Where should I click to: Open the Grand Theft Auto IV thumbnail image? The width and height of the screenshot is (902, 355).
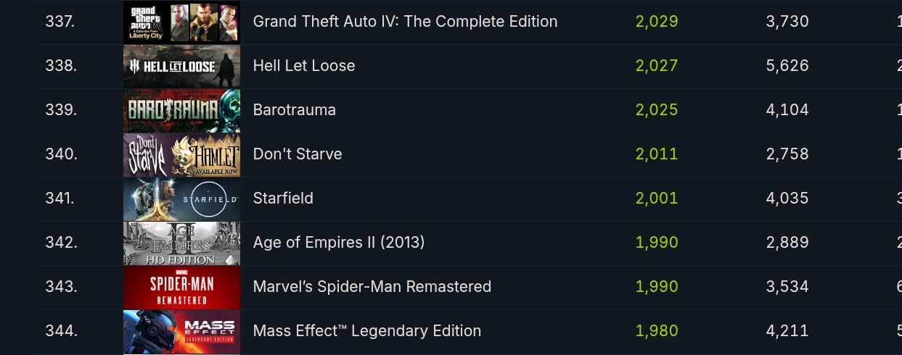click(181, 22)
